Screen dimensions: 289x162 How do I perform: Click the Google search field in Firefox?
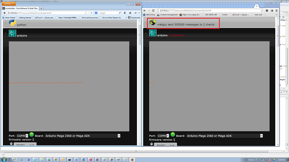[x=109, y=13]
